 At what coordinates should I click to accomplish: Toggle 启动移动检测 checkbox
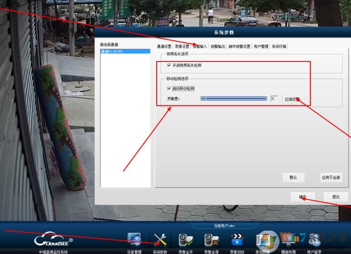pyautogui.click(x=169, y=88)
